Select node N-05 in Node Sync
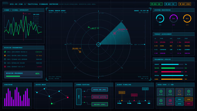The width and height of the screenshot is (197, 111). coord(161,101)
